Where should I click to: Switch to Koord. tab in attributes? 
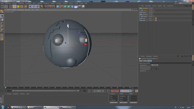[x=145, y=61]
